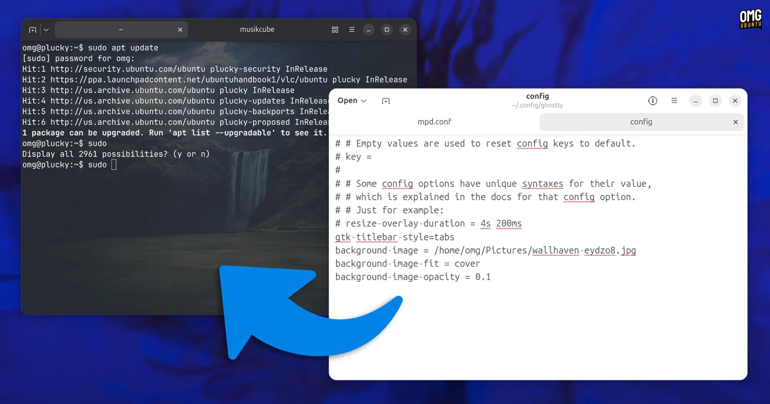Close the home directory terminal tab
The image size is (770, 404).
click(x=180, y=30)
